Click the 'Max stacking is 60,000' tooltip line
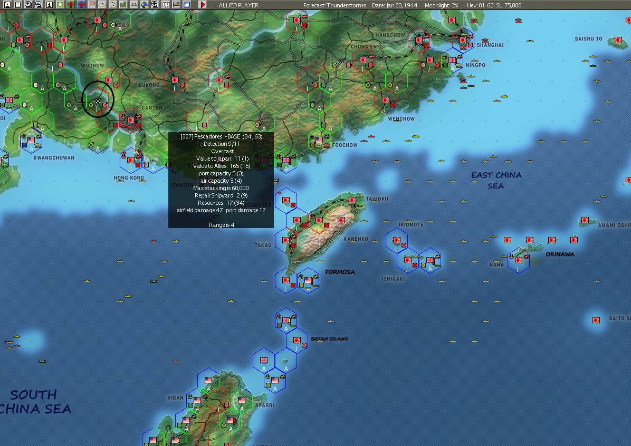Viewport: 631px width, 446px height. pyautogui.click(x=221, y=188)
